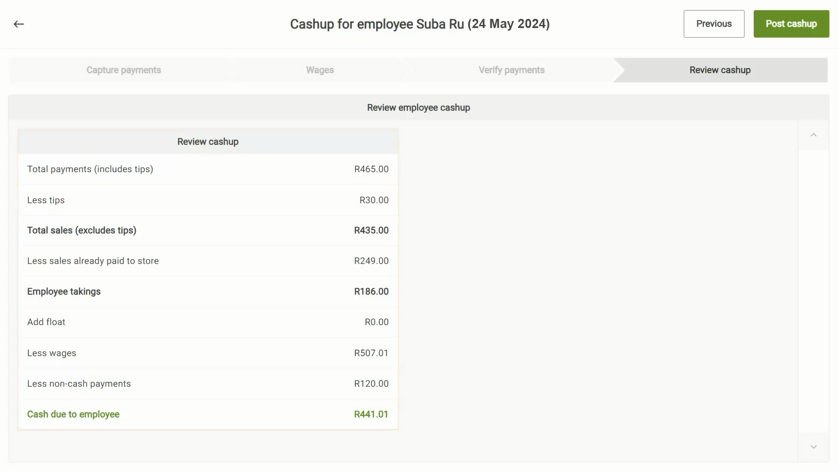
Task: Click the Less non-cash payments row
Action: 208,384
